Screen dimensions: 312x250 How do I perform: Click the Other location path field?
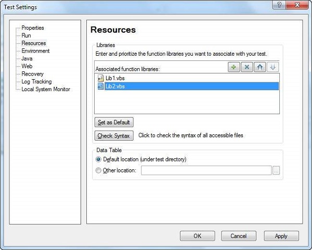(x=206, y=170)
